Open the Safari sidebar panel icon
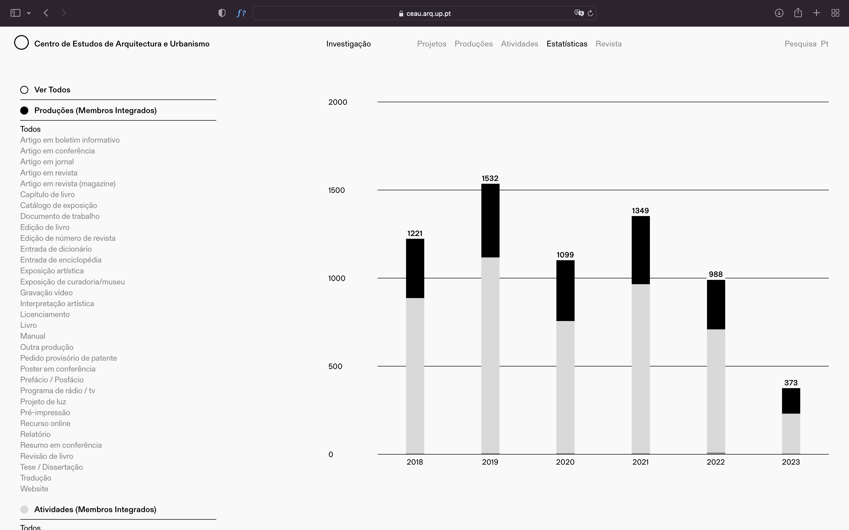 [15, 13]
